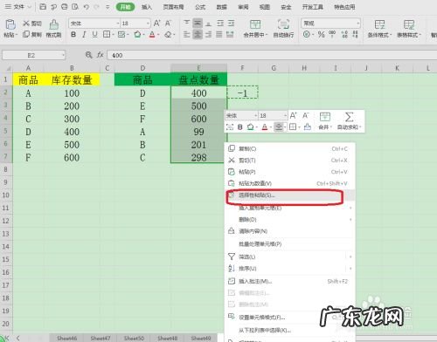Screen dimensions: 437x342
Task: Choose Insert Comment (Shift+F2) in context menu
Action: click(x=290, y=281)
